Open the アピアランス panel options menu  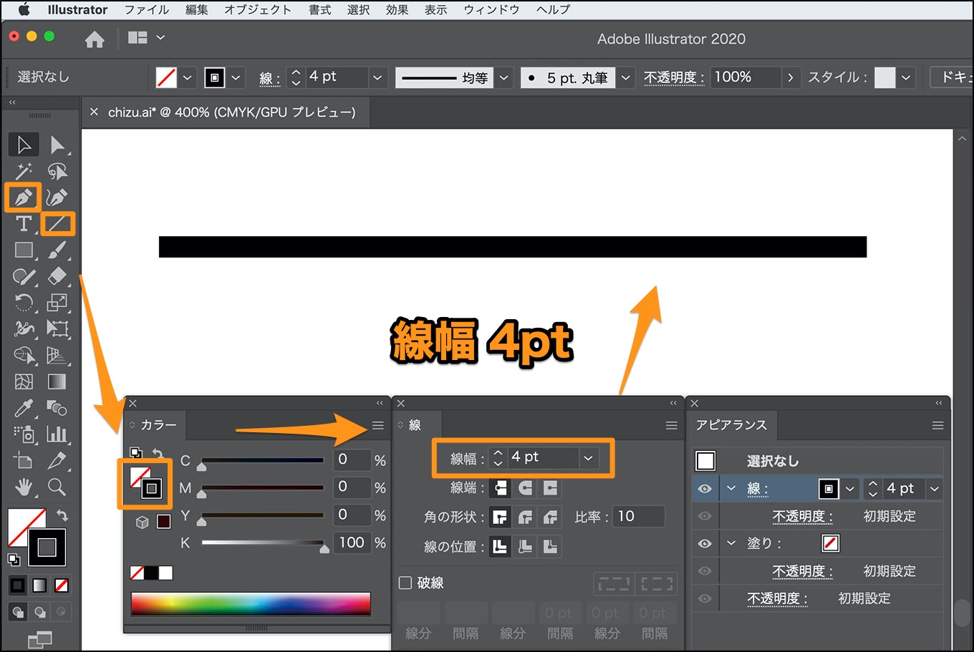point(937,426)
